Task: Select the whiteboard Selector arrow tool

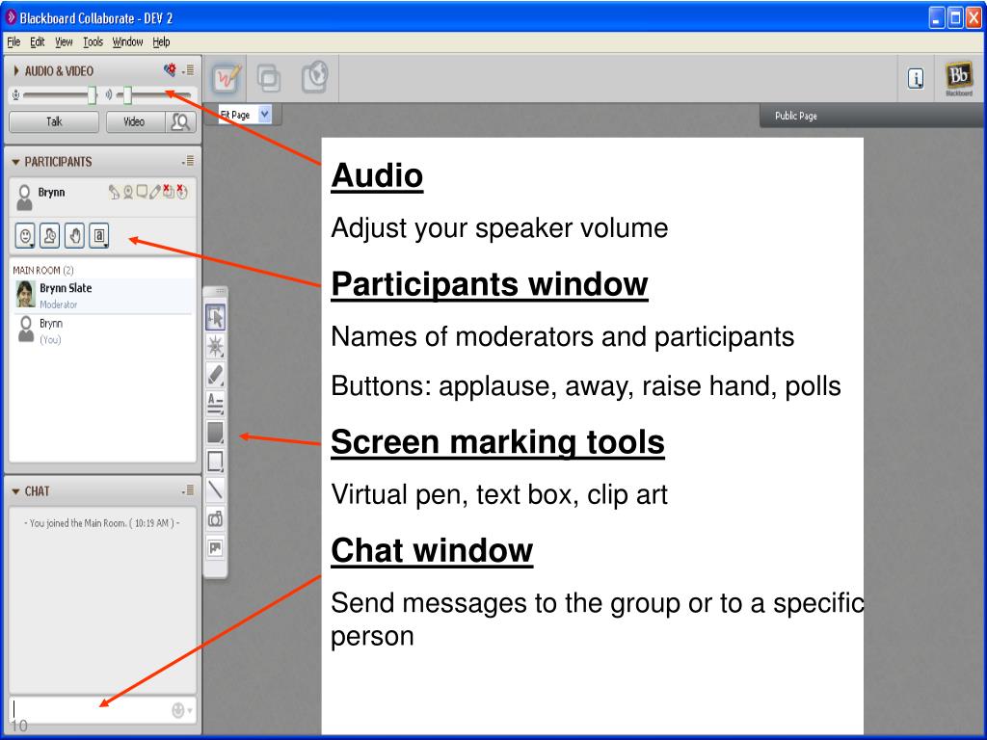Action: coord(215,318)
